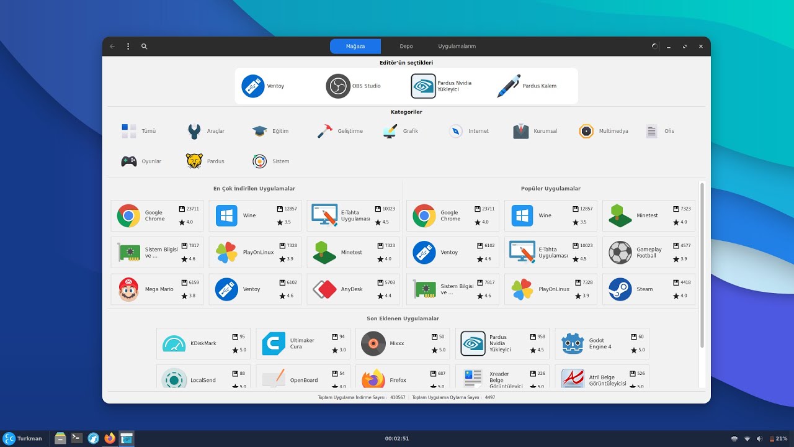Launch terminal from the taskbar
Image resolution: width=794 pixels, height=447 pixels.
click(x=77, y=438)
